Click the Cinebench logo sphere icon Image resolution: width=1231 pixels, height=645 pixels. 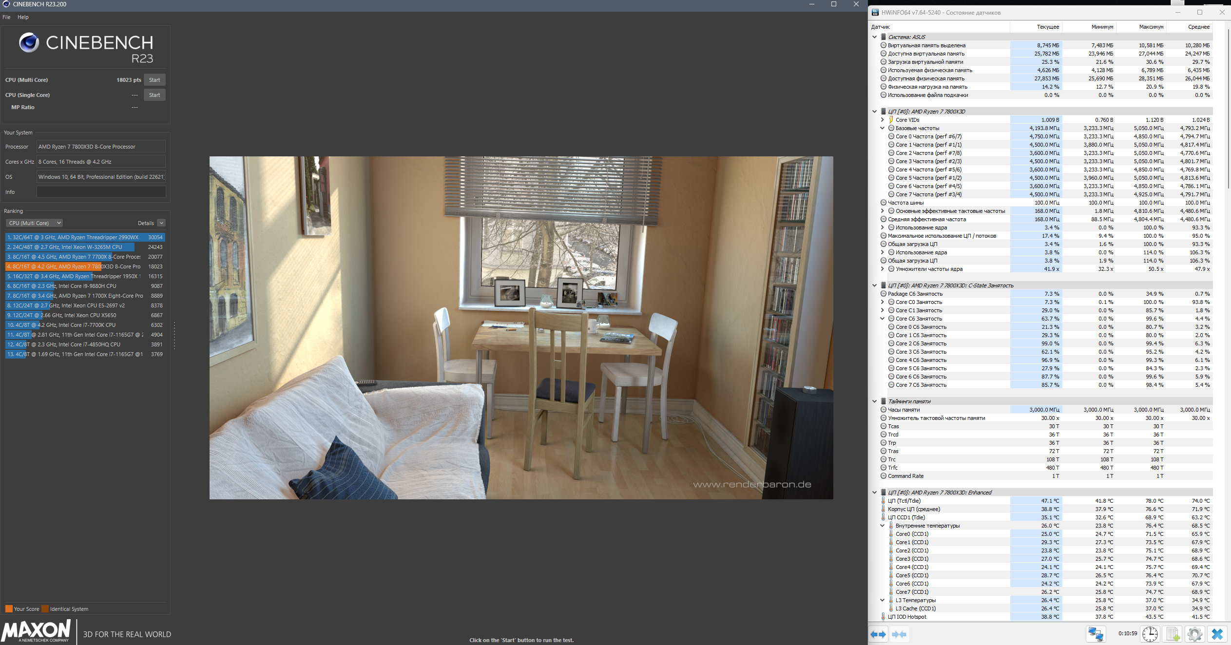[29, 43]
